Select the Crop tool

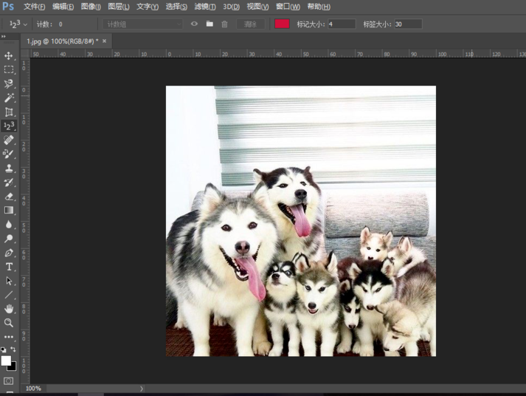(9, 112)
